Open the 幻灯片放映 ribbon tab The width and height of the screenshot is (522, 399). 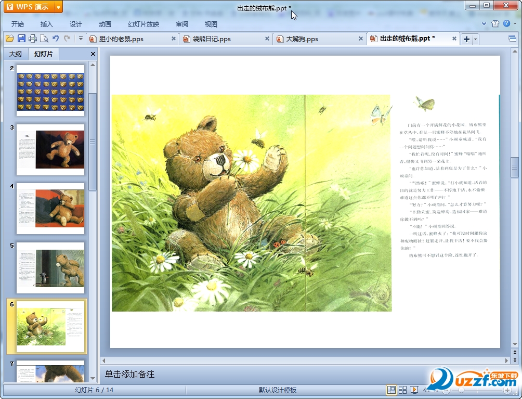143,24
